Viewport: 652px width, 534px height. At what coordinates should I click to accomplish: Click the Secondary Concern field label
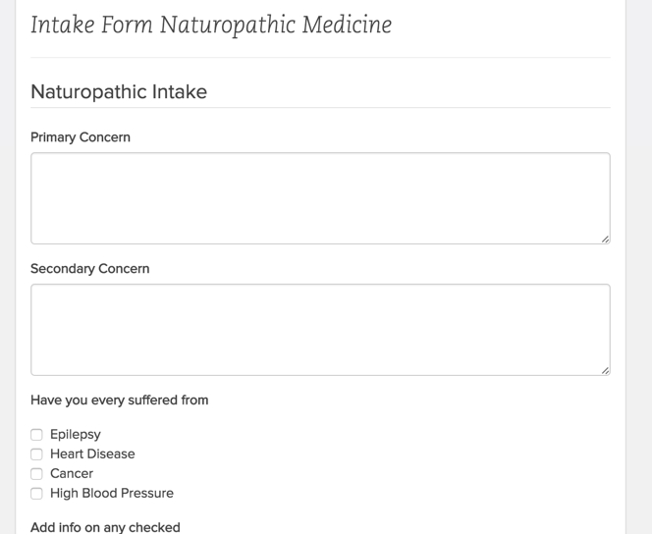tap(90, 269)
